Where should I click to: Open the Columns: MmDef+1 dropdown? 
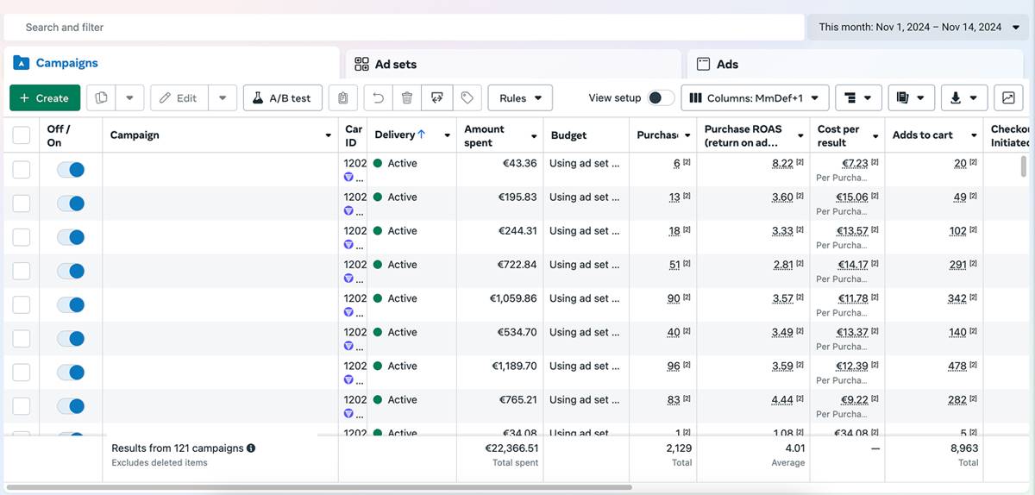[x=755, y=98]
